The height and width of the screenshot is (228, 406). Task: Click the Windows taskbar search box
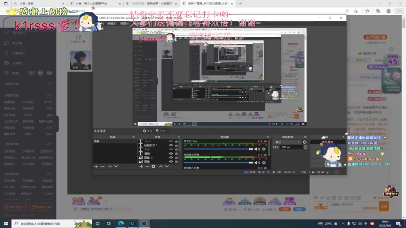coord(52,223)
